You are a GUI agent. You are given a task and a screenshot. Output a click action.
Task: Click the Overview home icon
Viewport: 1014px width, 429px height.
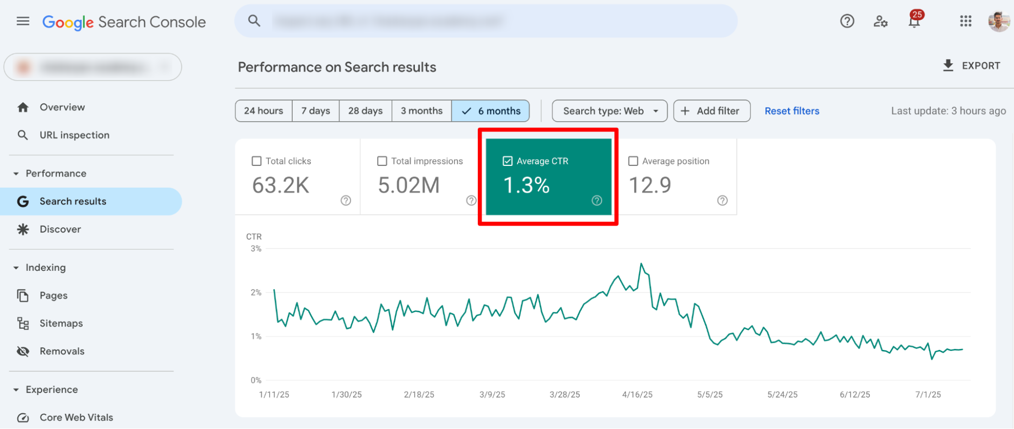pyautogui.click(x=23, y=108)
